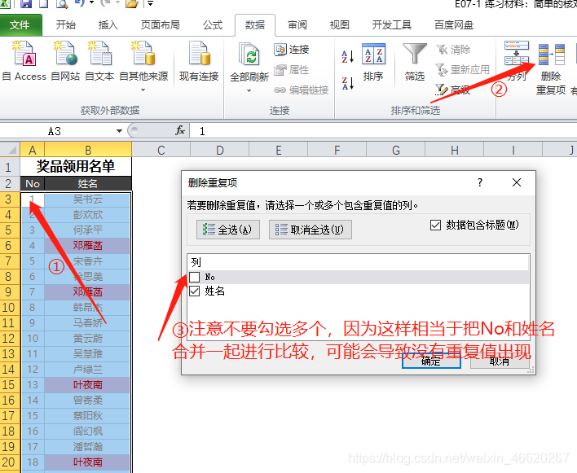The width and height of the screenshot is (577, 473).
Task: Click Connections (连接) button in ribbon
Action: pos(292,49)
